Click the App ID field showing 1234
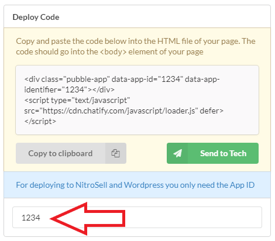Screen dimensions: 275x241 [x=137, y=217]
